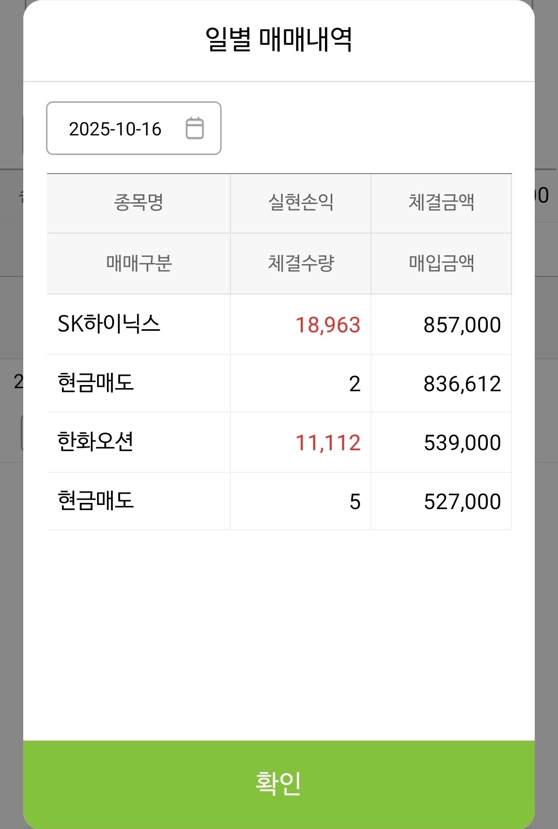Click SK하이닉스 realized profit 18,963
The image size is (558, 829).
coord(328,325)
